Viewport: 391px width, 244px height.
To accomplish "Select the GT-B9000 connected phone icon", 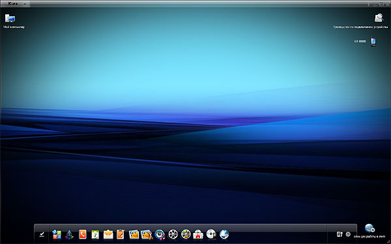I will pyautogui.click(x=373, y=42).
